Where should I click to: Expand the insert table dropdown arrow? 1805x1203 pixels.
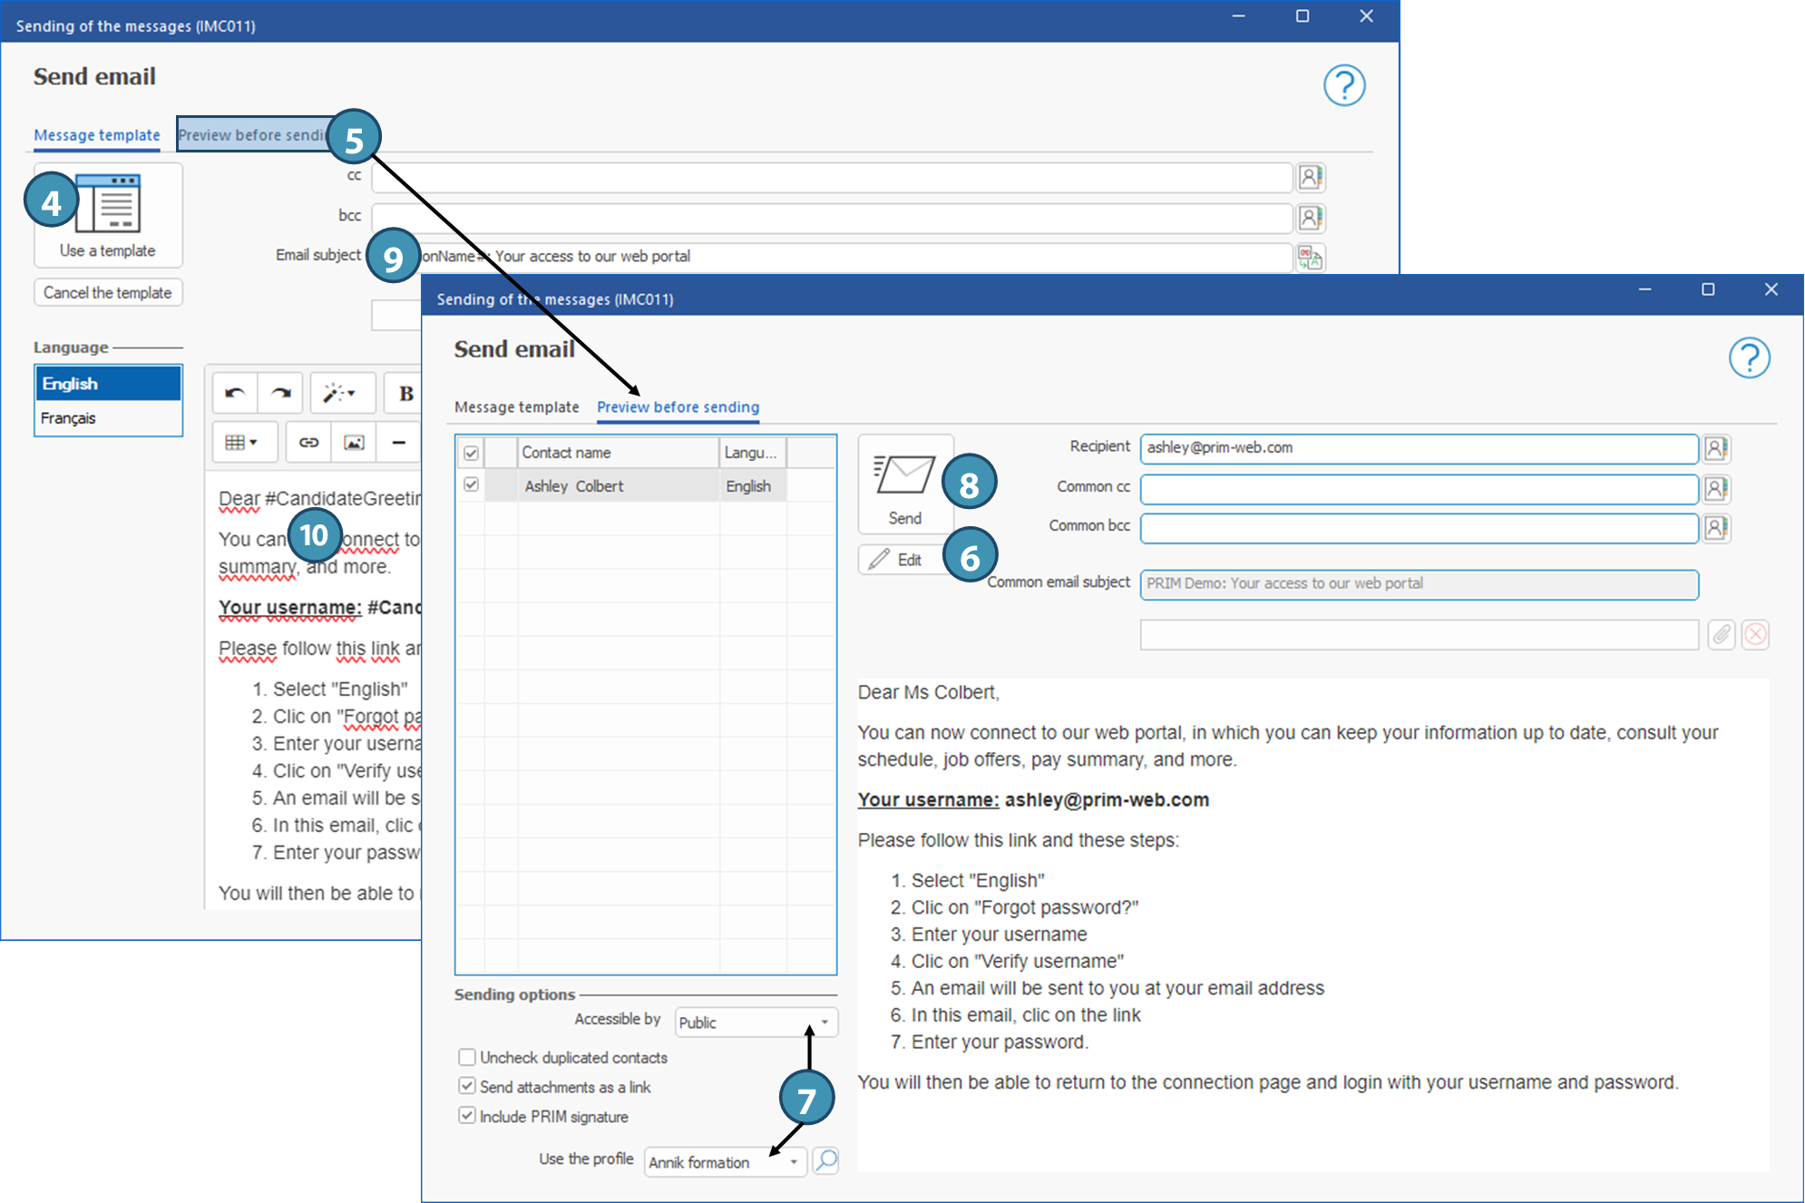253,443
